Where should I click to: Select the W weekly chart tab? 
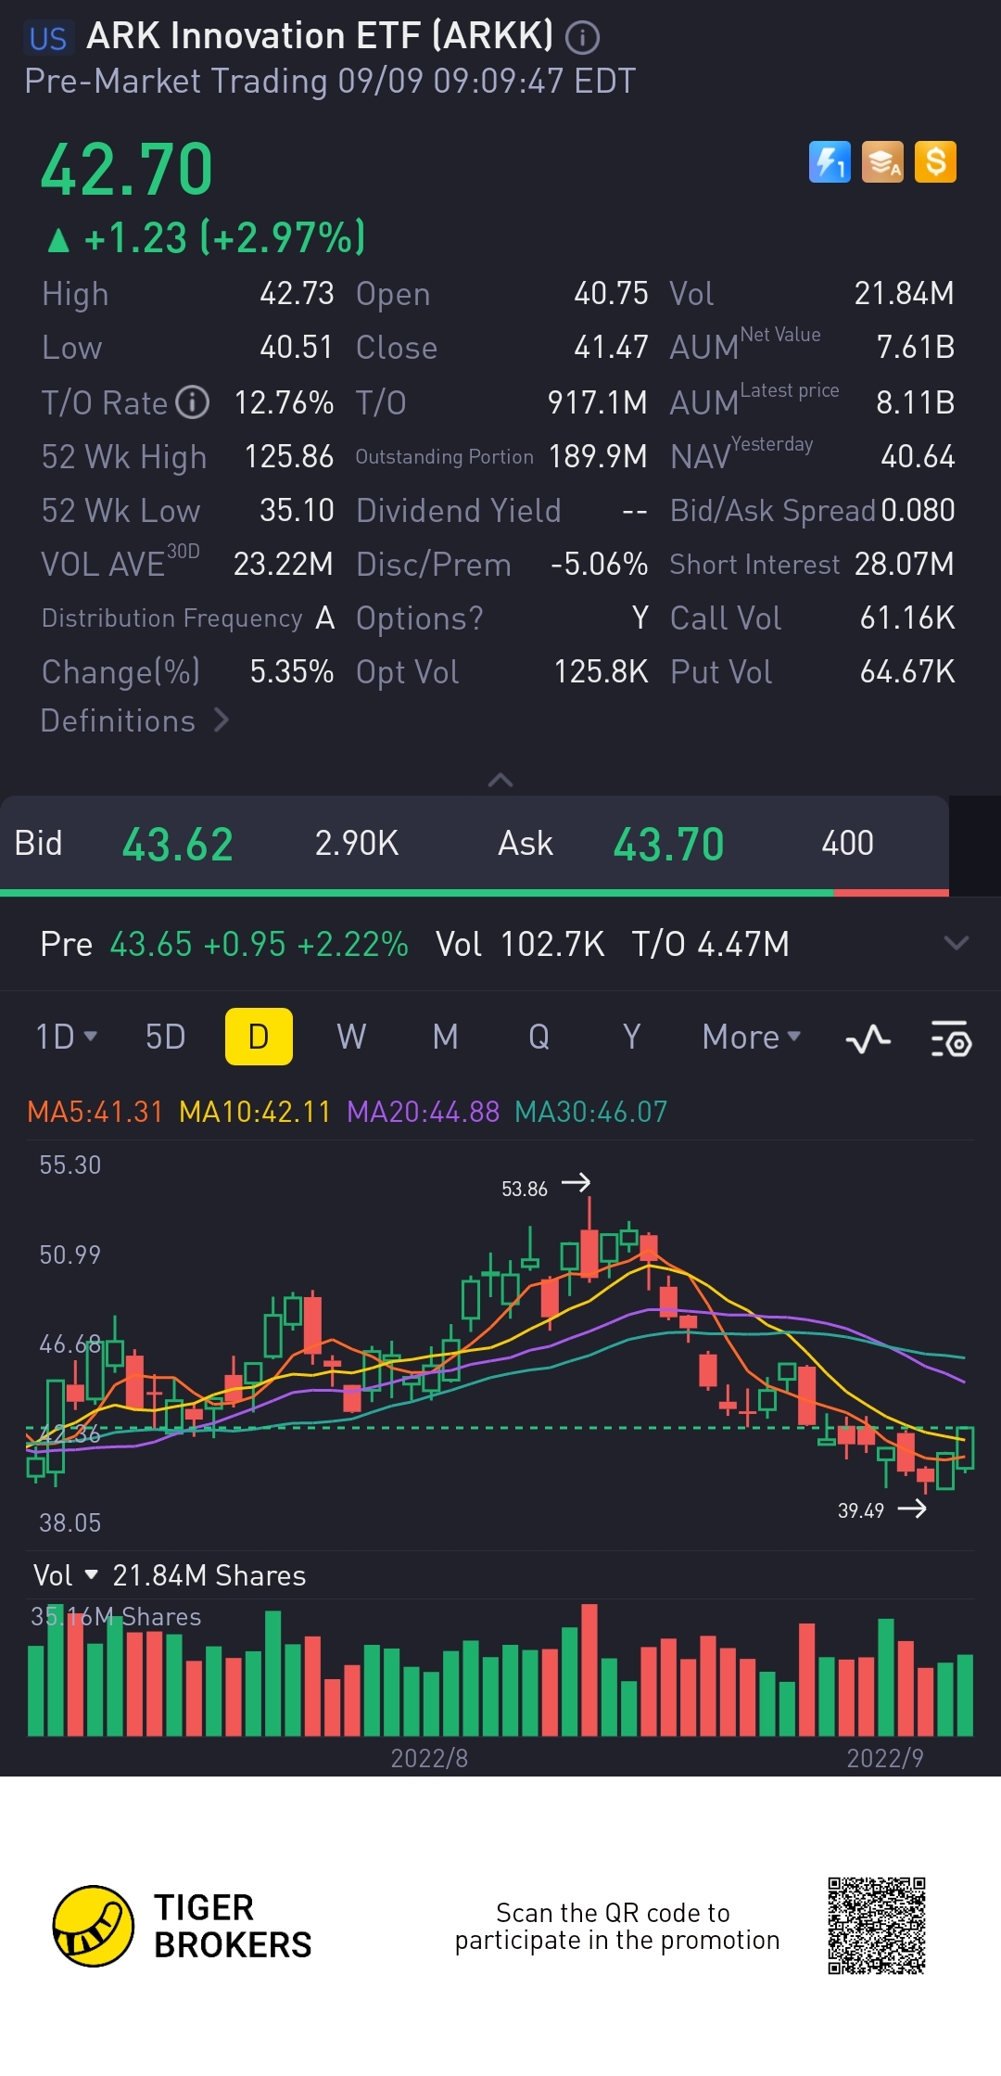pos(351,1037)
